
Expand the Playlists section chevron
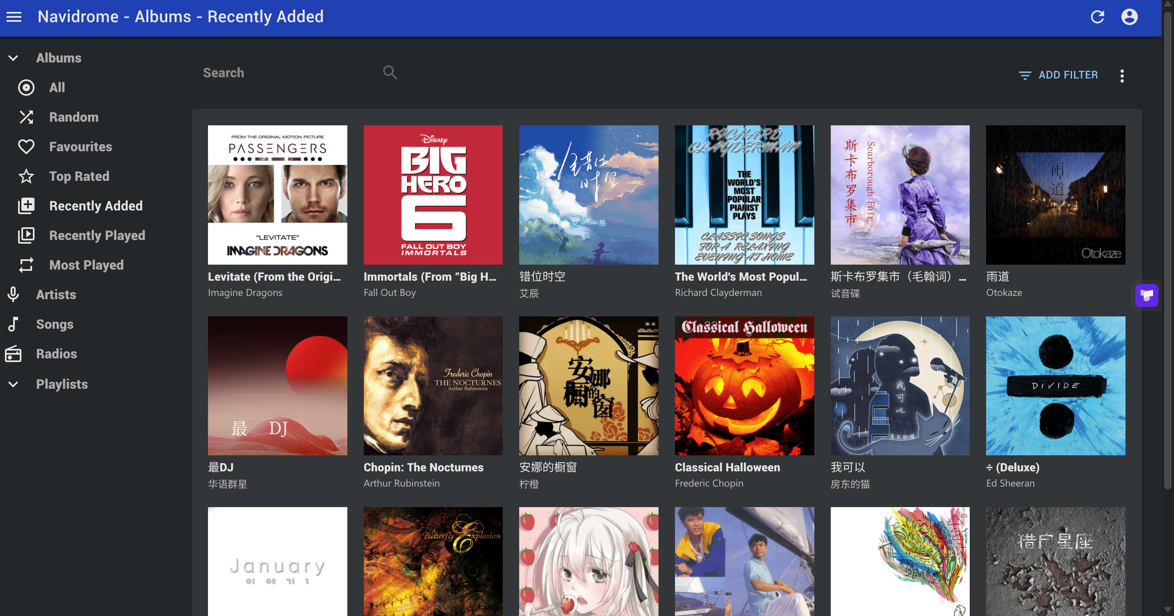(13, 384)
